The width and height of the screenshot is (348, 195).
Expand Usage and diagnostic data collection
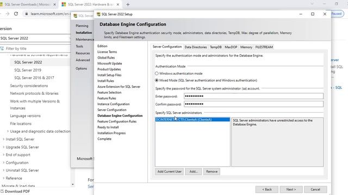pos(8,131)
